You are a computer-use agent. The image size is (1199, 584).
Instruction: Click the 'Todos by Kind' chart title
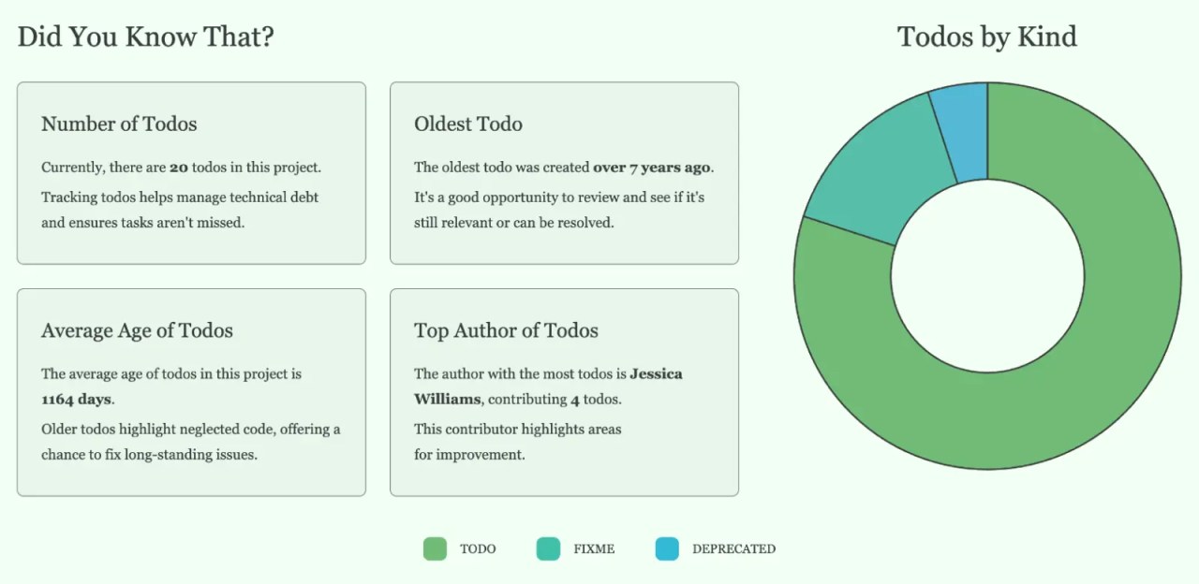[x=987, y=36]
